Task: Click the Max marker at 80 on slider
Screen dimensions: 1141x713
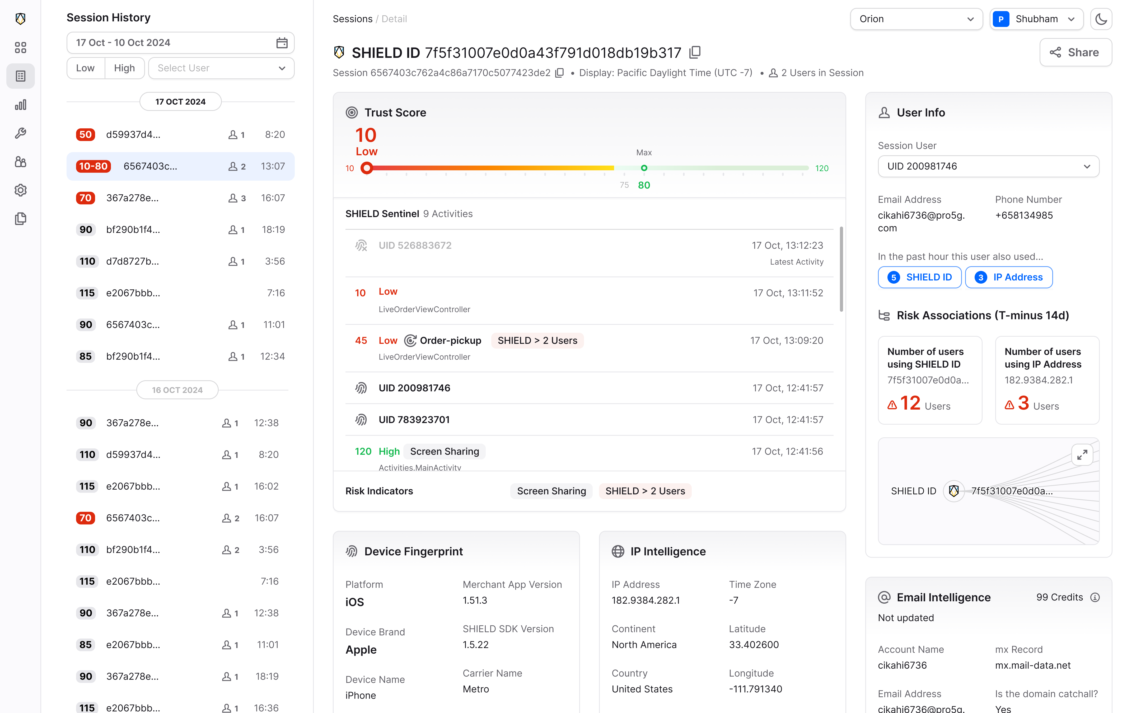Action: coord(644,168)
